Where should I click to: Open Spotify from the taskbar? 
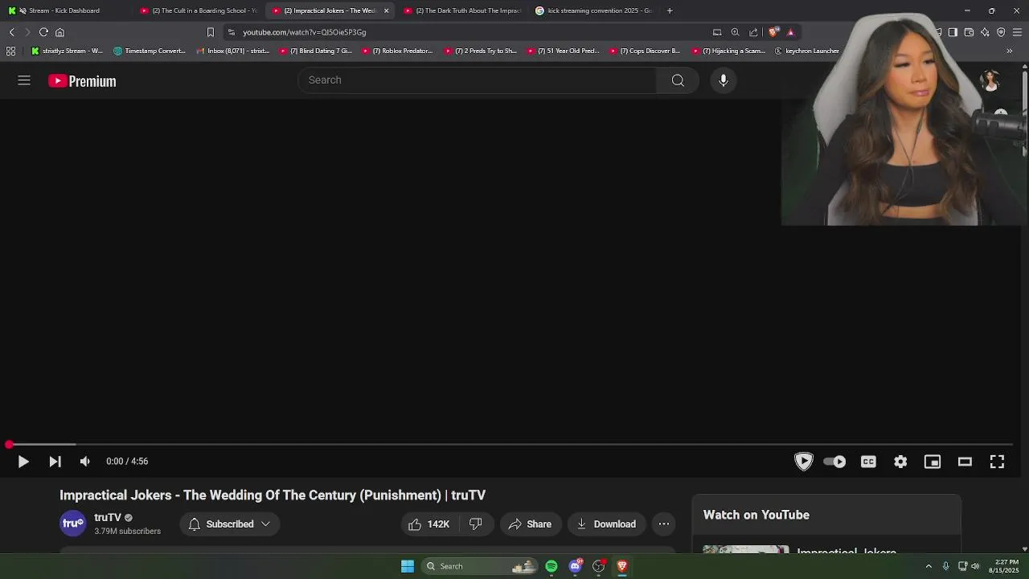[x=551, y=566]
